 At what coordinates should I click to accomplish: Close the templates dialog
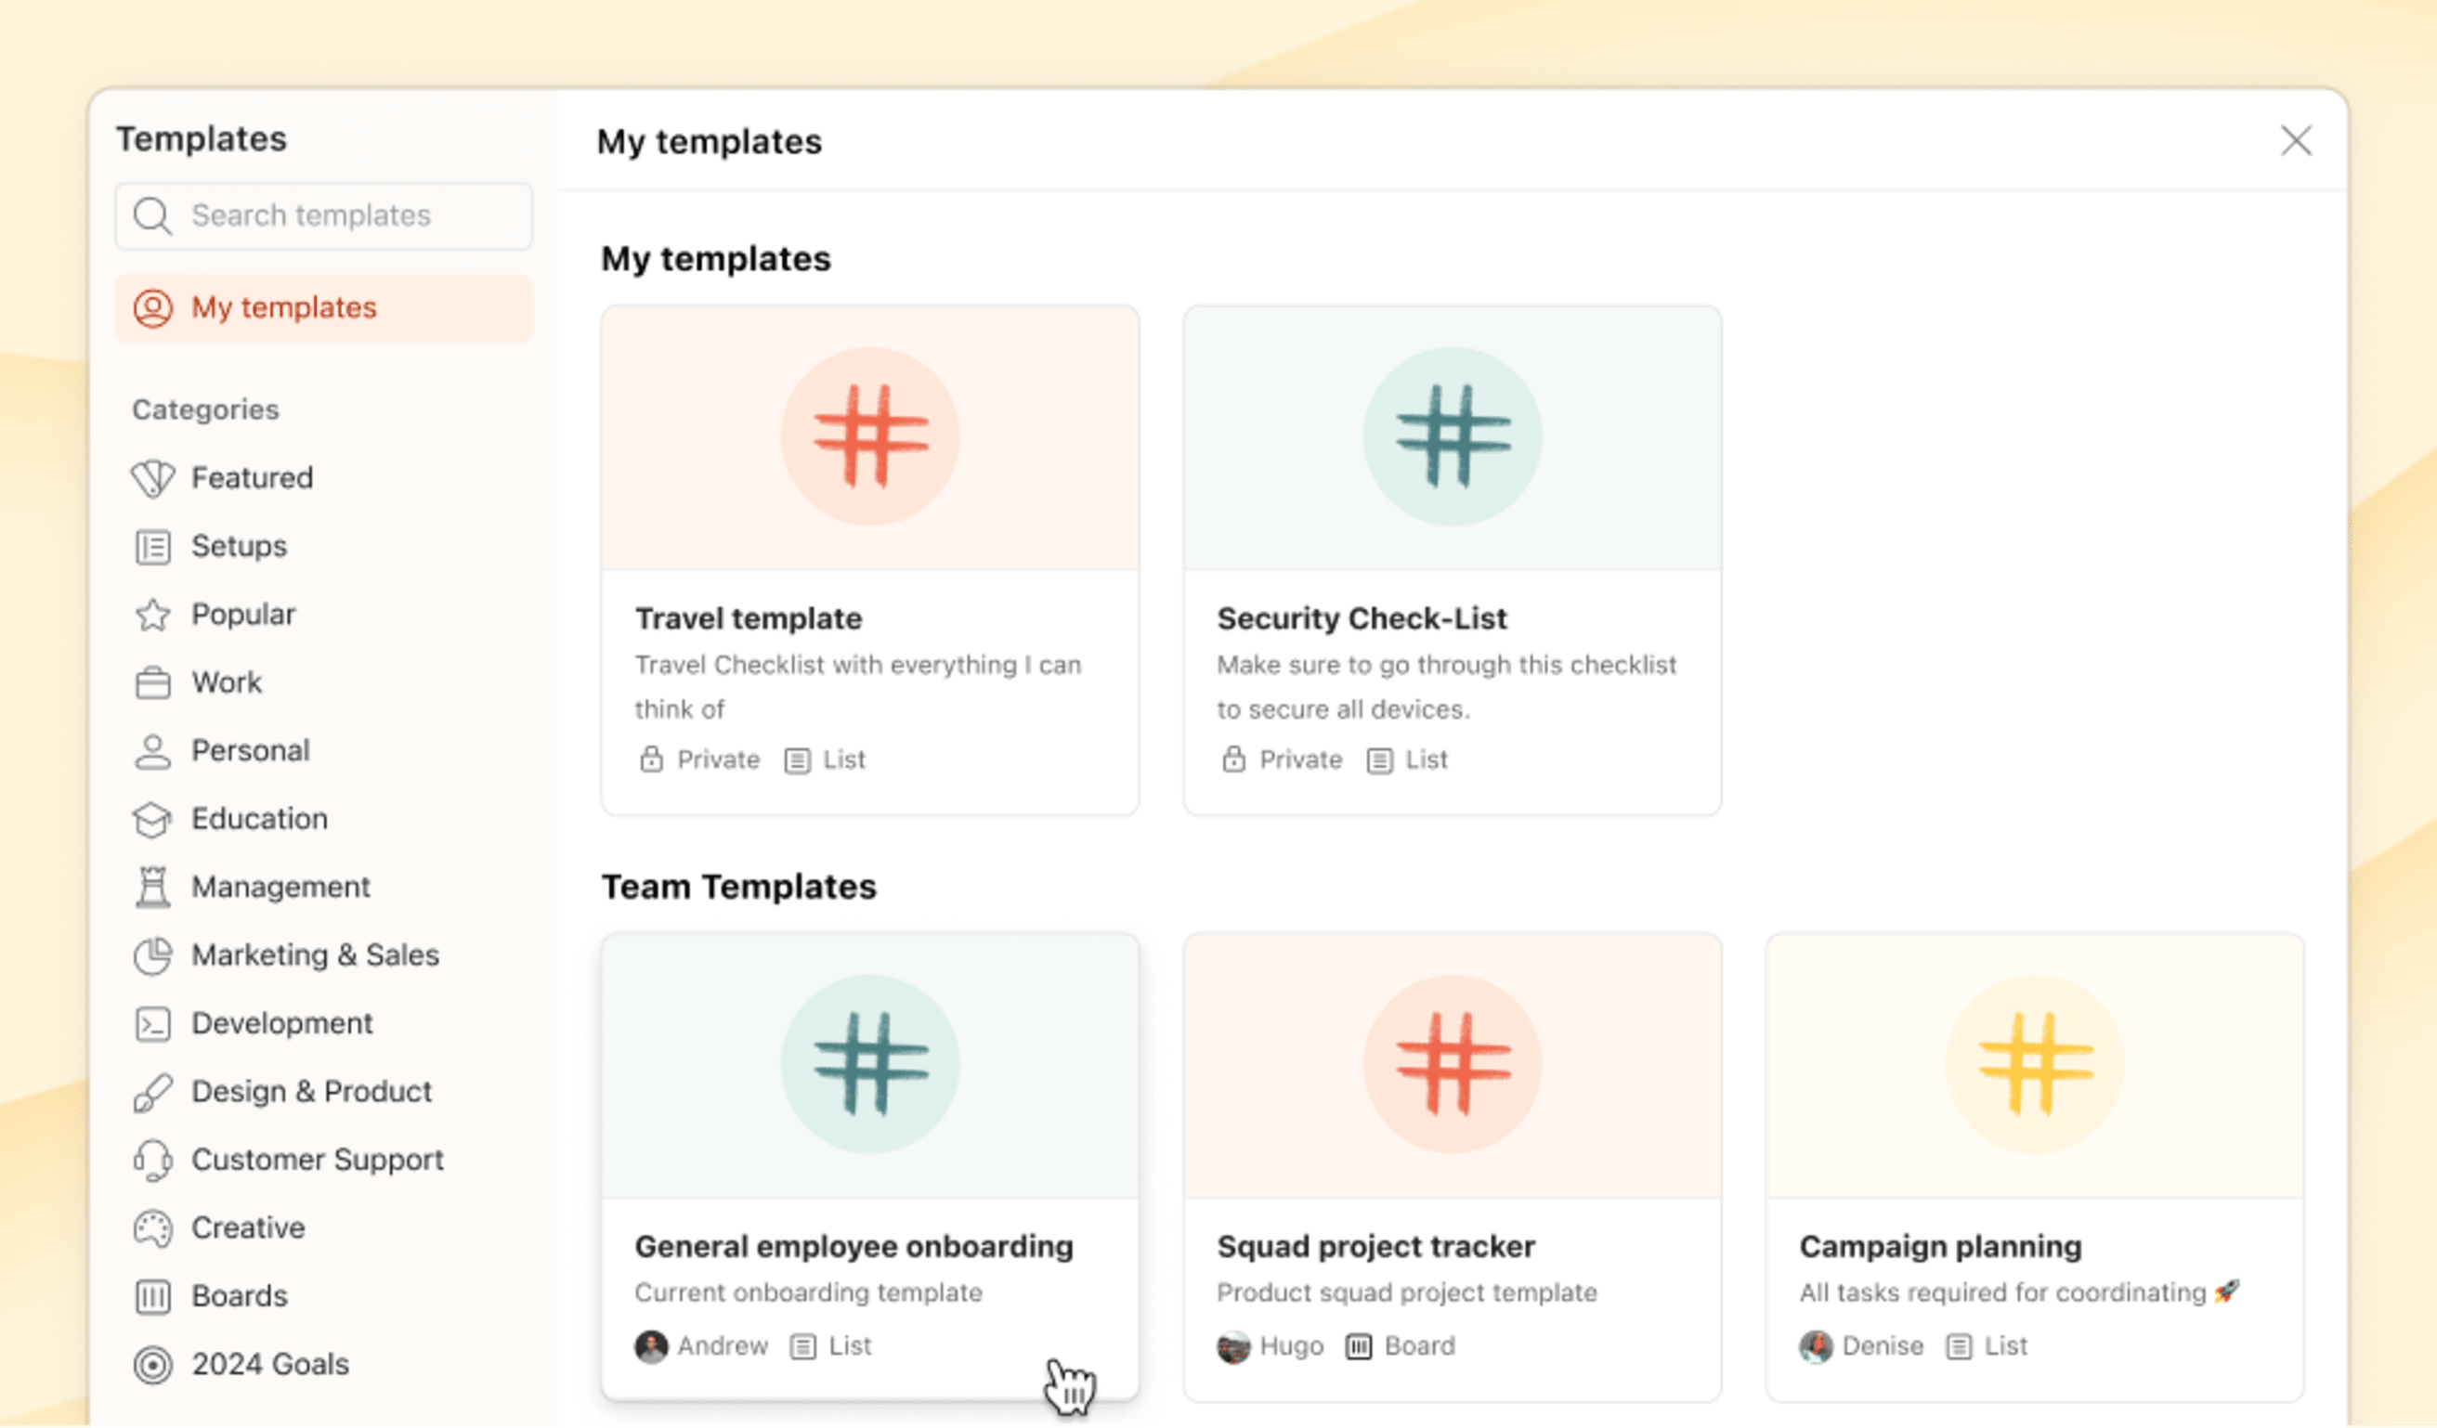point(2297,141)
